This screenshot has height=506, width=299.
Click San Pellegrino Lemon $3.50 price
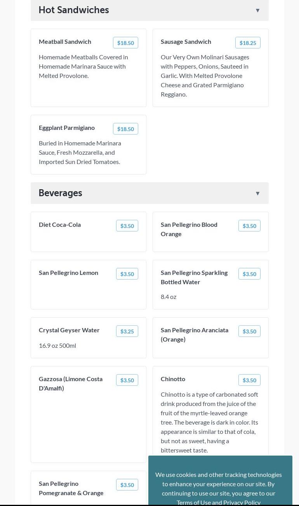point(127,274)
